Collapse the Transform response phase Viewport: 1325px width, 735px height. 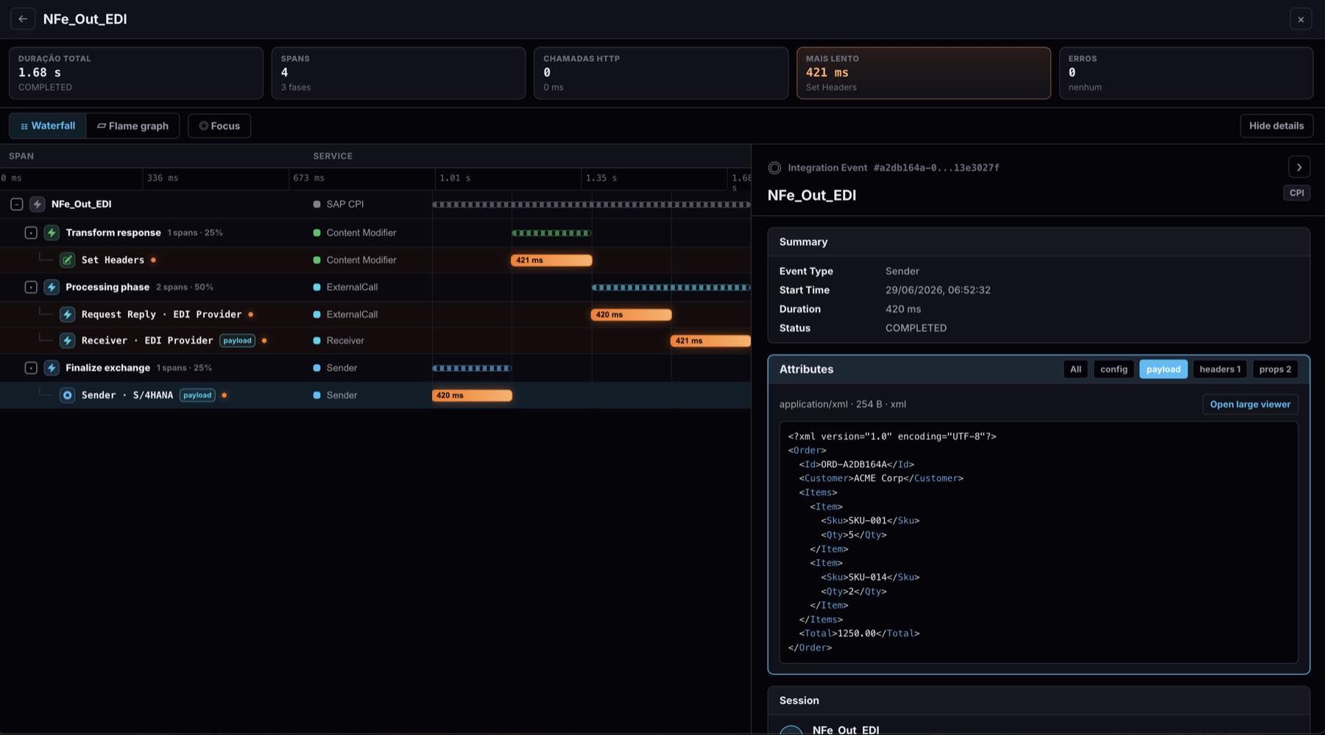coord(31,232)
